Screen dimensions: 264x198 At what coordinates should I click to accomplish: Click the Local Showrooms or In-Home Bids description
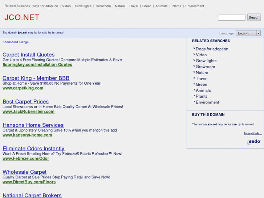[62, 107]
